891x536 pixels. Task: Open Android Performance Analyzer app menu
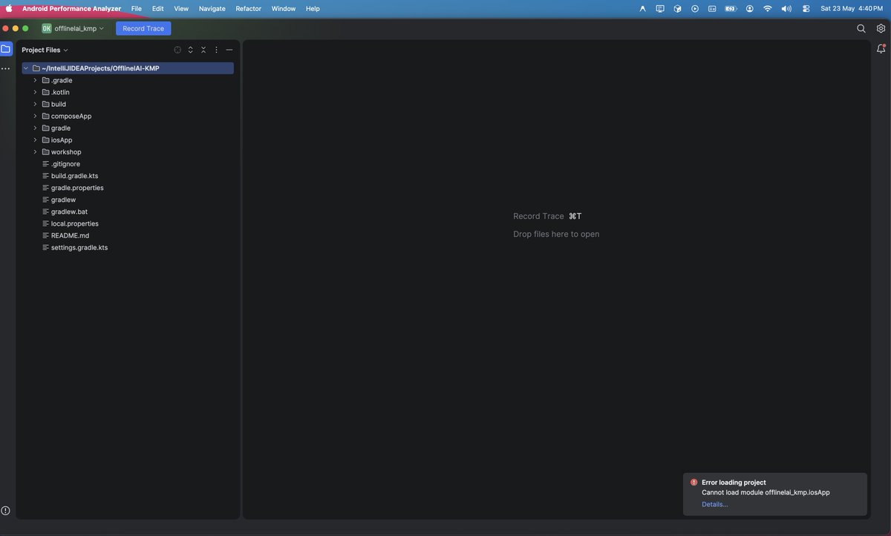click(x=72, y=8)
